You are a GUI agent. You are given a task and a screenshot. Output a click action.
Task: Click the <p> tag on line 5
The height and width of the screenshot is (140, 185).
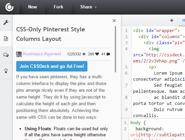pos(153,67)
